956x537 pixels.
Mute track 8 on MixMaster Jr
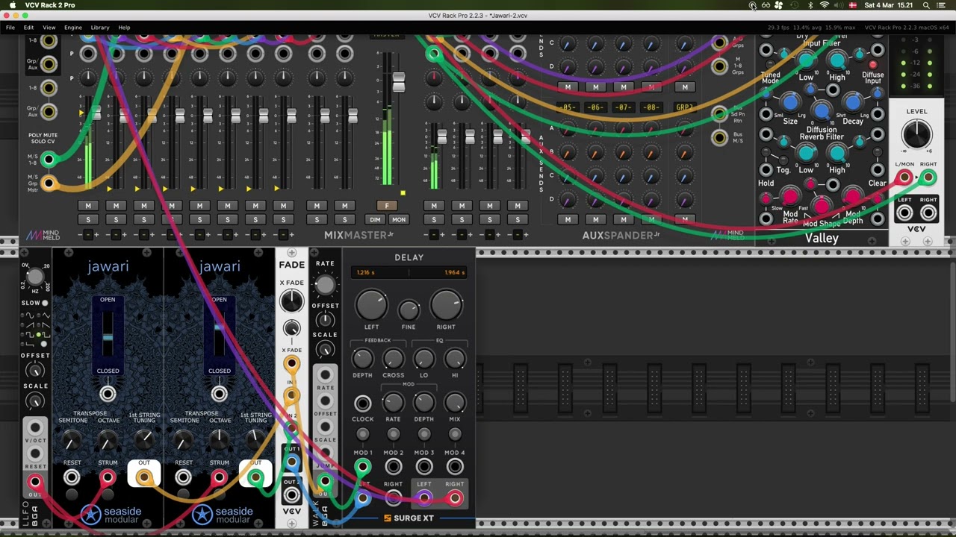tap(283, 206)
